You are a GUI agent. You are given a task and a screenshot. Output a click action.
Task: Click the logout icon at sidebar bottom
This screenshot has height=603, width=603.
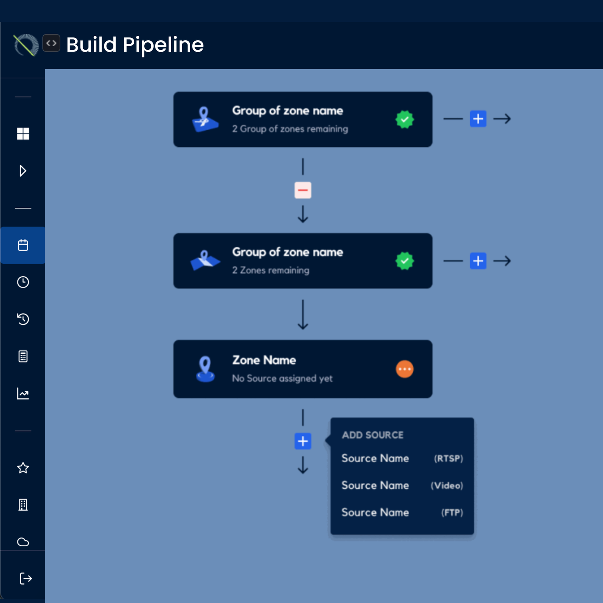click(26, 578)
